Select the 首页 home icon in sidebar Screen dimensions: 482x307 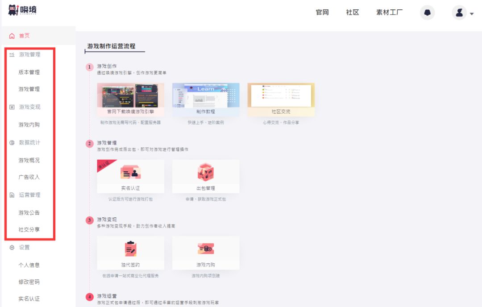11,35
